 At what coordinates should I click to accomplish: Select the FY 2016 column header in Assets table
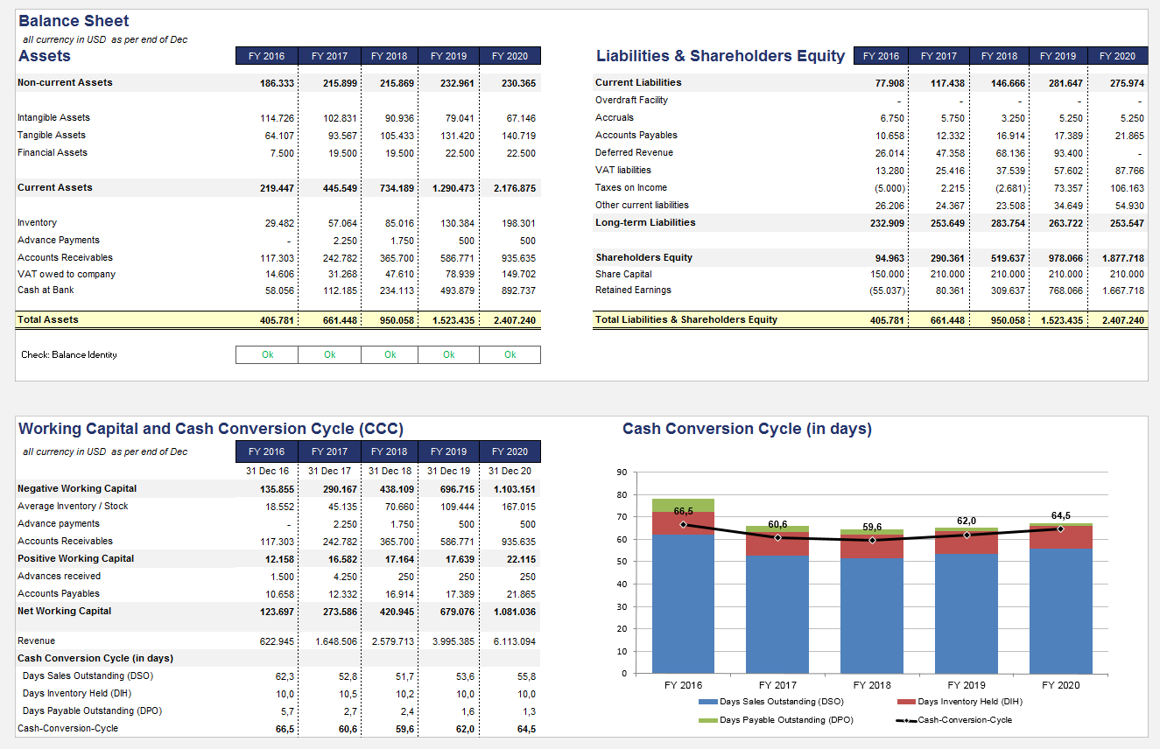266,55
